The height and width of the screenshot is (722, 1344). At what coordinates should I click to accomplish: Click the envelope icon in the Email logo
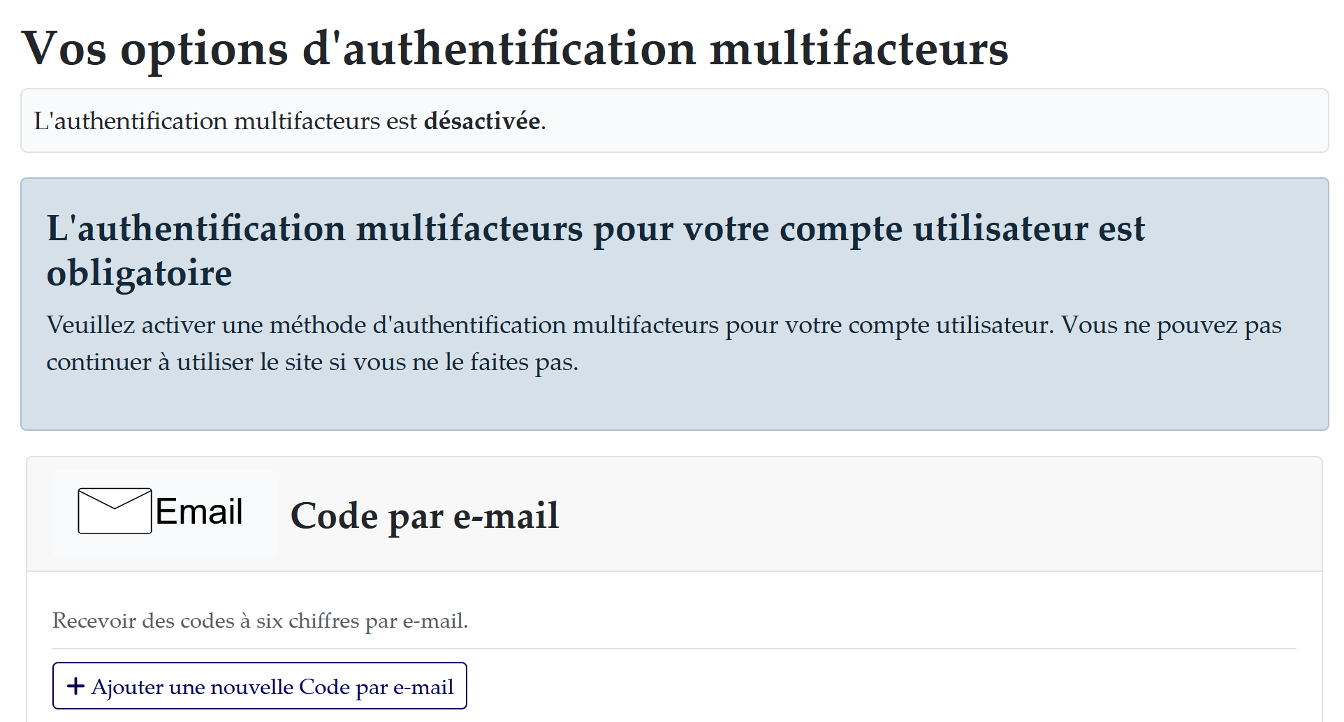point(115,511)
